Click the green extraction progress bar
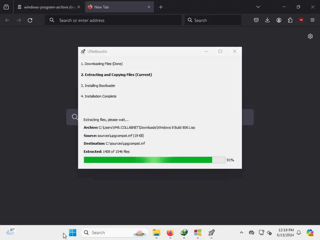This screenshot has width=320, height=240. click(x=154, y=160)
